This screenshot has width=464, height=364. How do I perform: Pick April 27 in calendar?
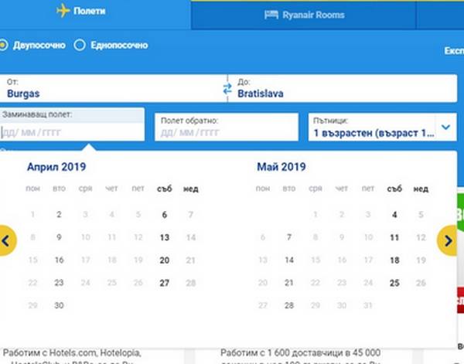click(165, 283)
